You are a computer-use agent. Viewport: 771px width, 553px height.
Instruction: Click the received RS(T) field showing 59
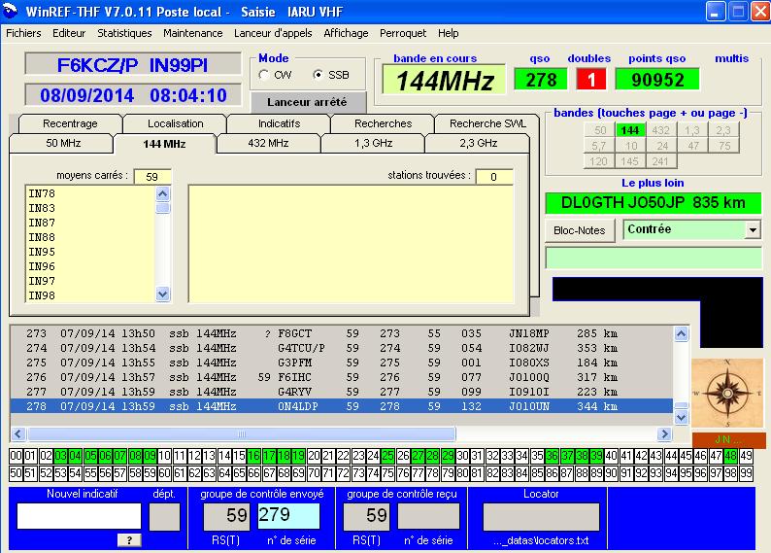point(367,517)
